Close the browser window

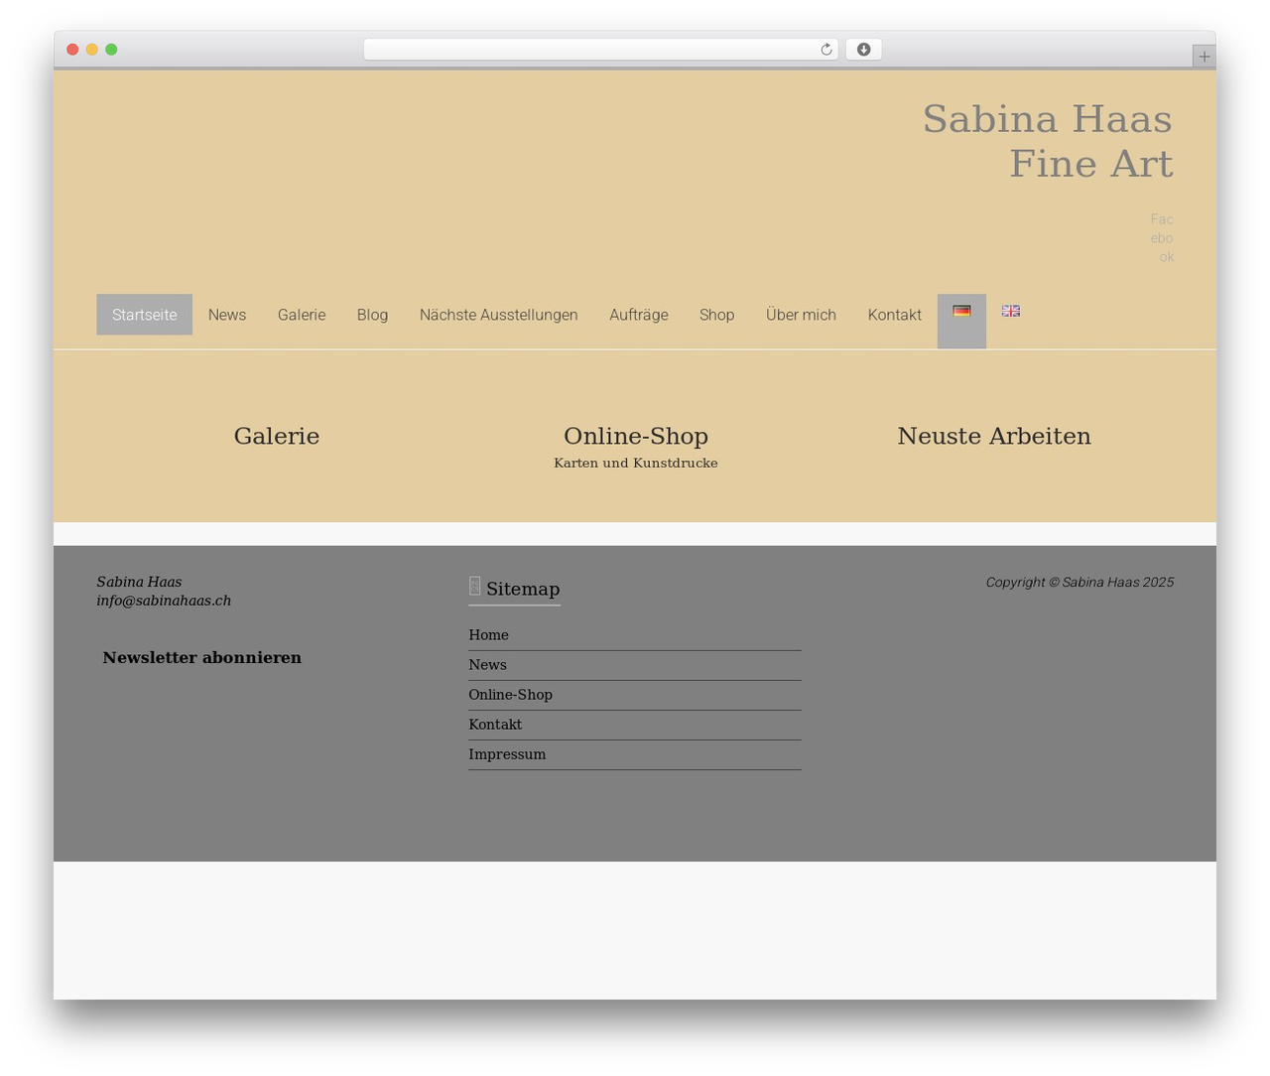(72, 50)
